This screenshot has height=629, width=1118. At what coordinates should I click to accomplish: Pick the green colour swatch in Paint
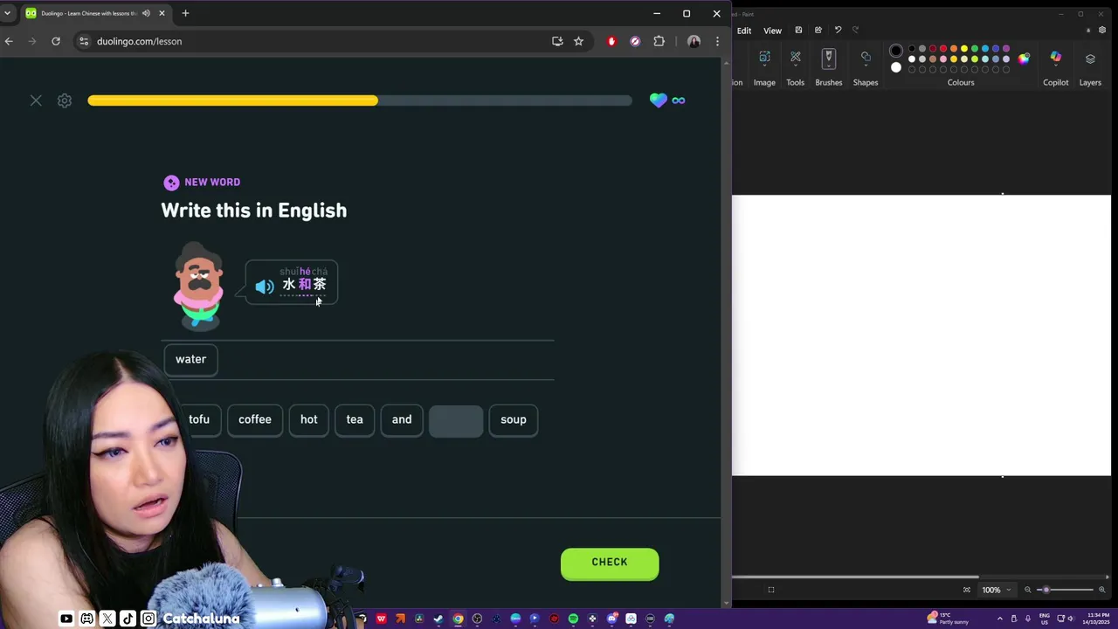coord(975,49)
